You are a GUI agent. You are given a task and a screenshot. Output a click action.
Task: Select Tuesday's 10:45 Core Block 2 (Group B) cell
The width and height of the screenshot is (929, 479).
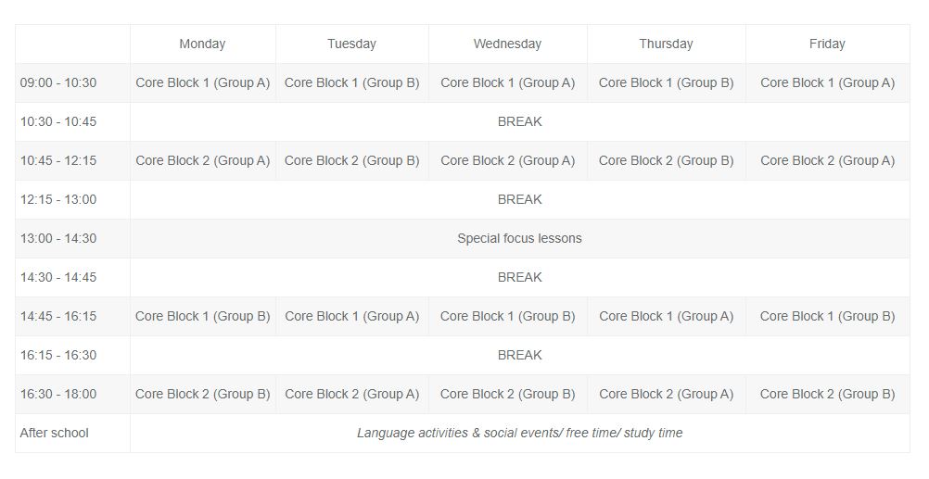tap(352, 160)
